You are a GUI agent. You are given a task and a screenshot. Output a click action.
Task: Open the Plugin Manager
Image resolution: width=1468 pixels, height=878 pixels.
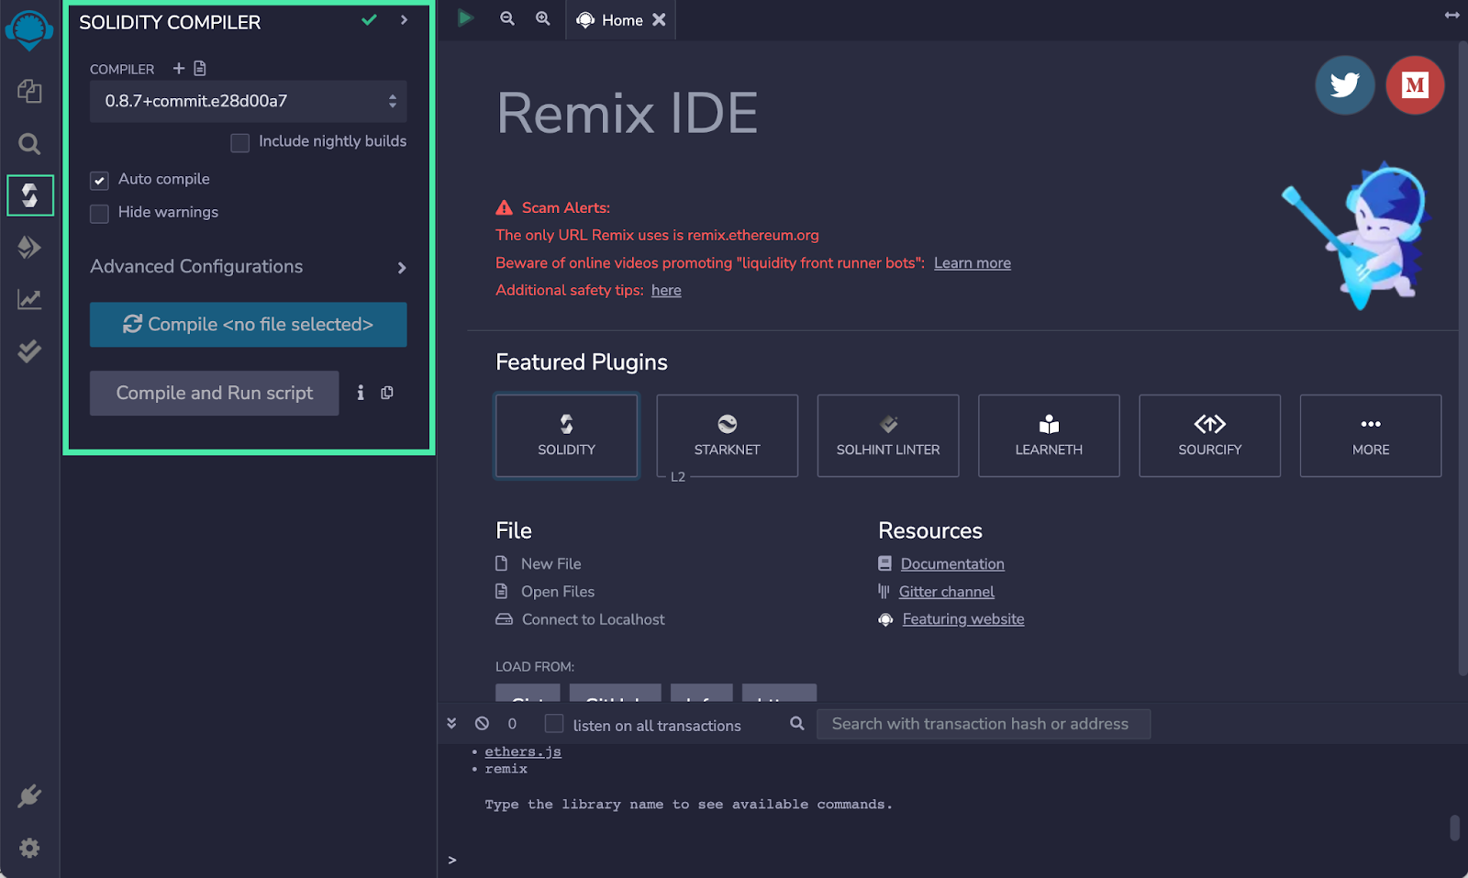click(29, 796)
